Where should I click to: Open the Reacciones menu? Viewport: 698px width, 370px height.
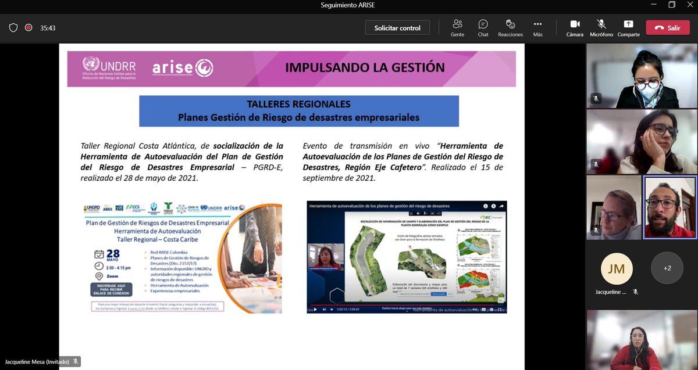pyautogui.click(x=510, y=27)
